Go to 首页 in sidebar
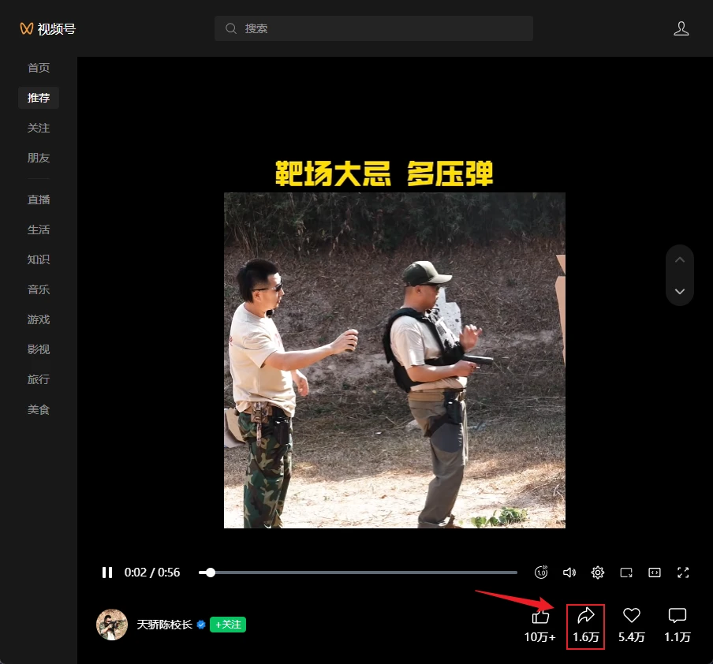This screenshot has width=713, height=664. tap(39, 68)
